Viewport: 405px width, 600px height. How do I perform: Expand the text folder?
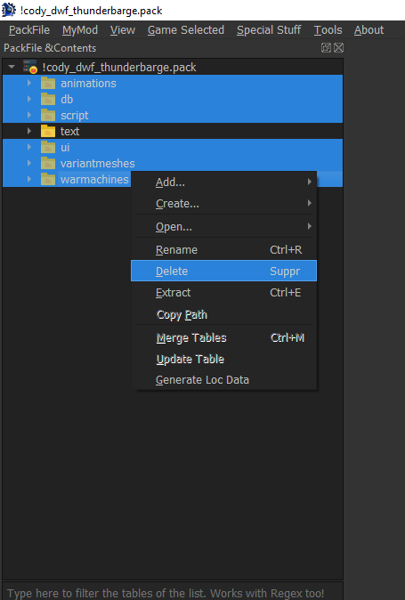click(x=29, y=131)
